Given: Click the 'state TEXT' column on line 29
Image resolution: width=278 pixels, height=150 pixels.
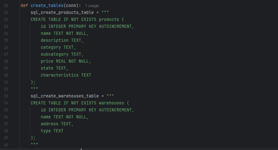Looking at the screenshot, I should coord(54,68).
